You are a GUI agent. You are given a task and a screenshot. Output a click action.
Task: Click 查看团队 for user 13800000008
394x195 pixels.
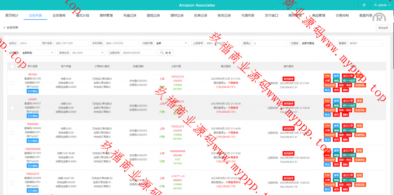pyautogui.click(x=360, y=160)
